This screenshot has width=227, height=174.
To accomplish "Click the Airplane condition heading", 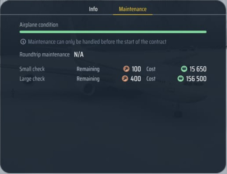I will pyautogui.click(x=39, y=25).
